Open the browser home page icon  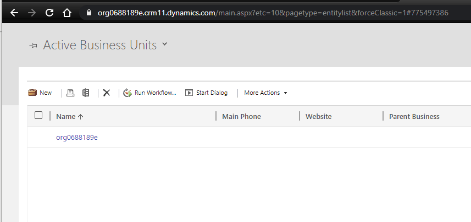pos(67,13)
